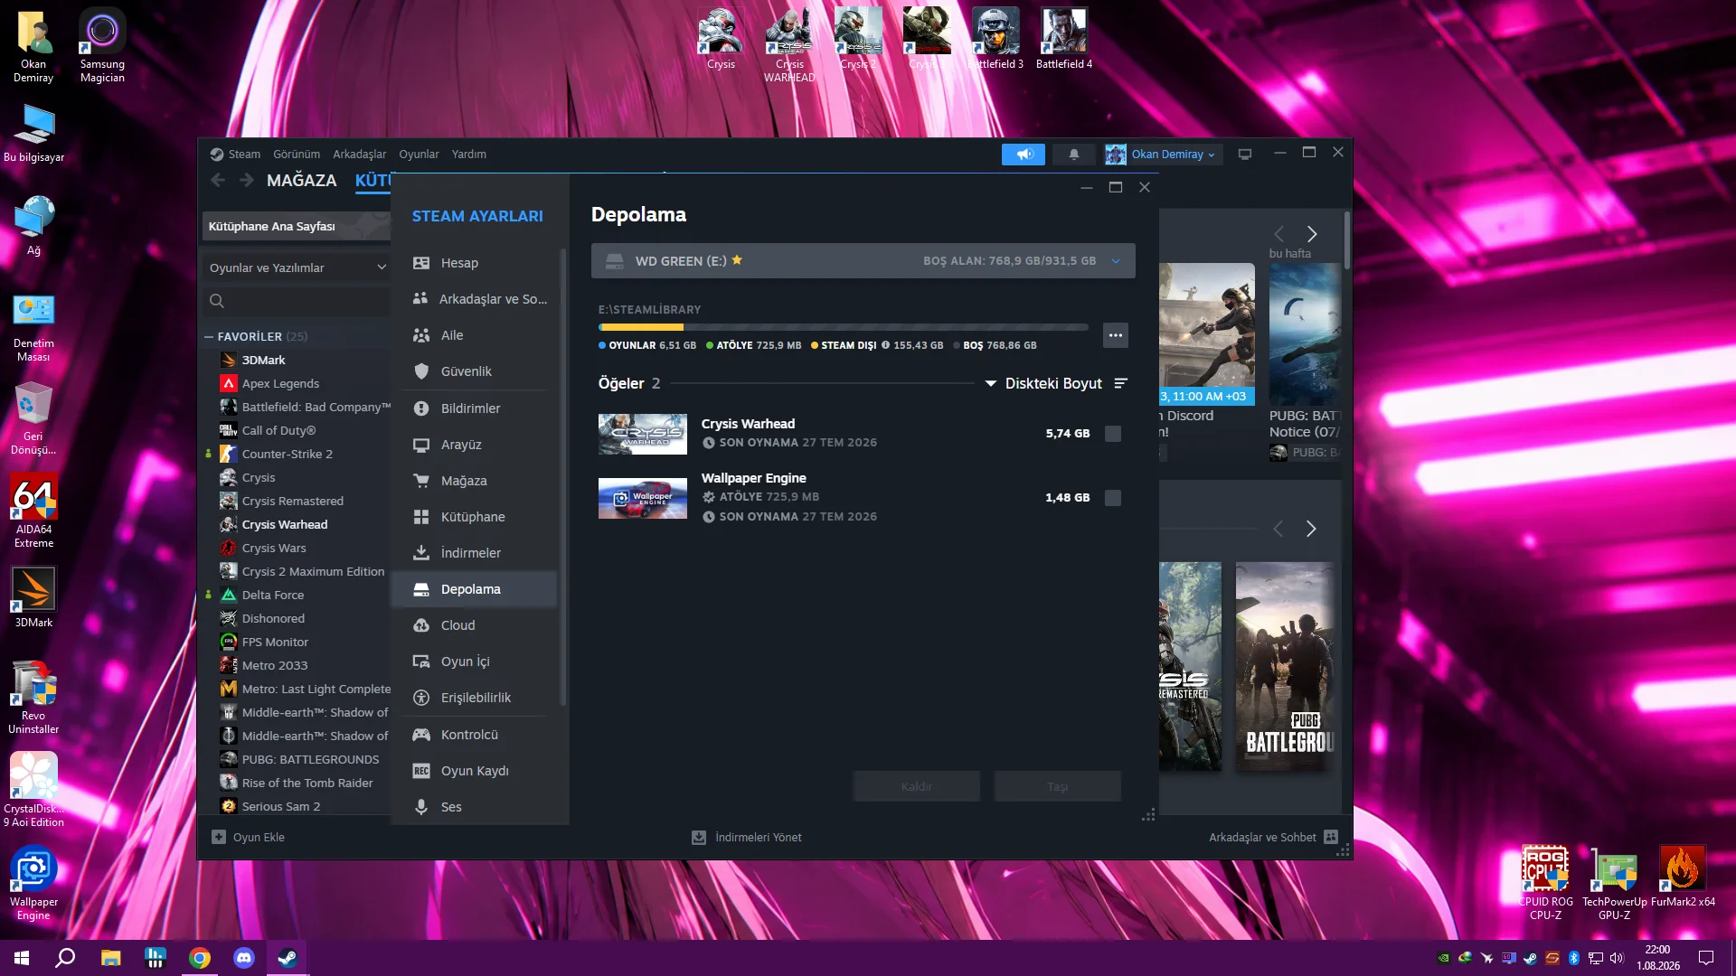Click the library search magnifier
This screenshot has height=976, width=1736.
tap(217, 301)
